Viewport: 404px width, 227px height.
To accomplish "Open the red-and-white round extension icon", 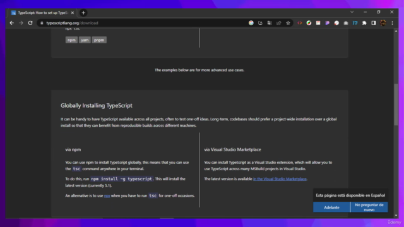I will (x=336, y=23).
